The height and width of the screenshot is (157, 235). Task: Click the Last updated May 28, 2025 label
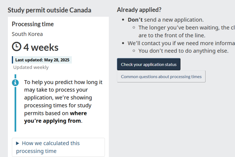(42, 60)
